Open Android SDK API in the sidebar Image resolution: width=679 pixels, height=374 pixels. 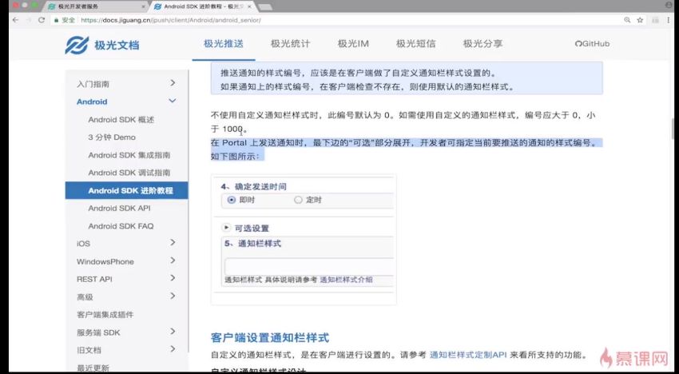pyautogui.click(x=119, y=208)
